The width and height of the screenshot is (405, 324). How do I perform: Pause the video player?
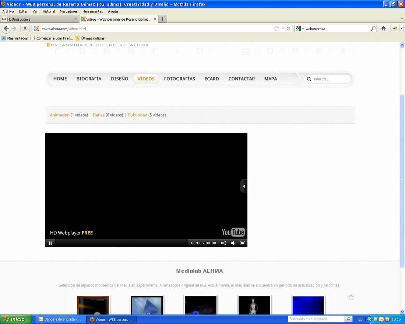click(x=50, y=243)
